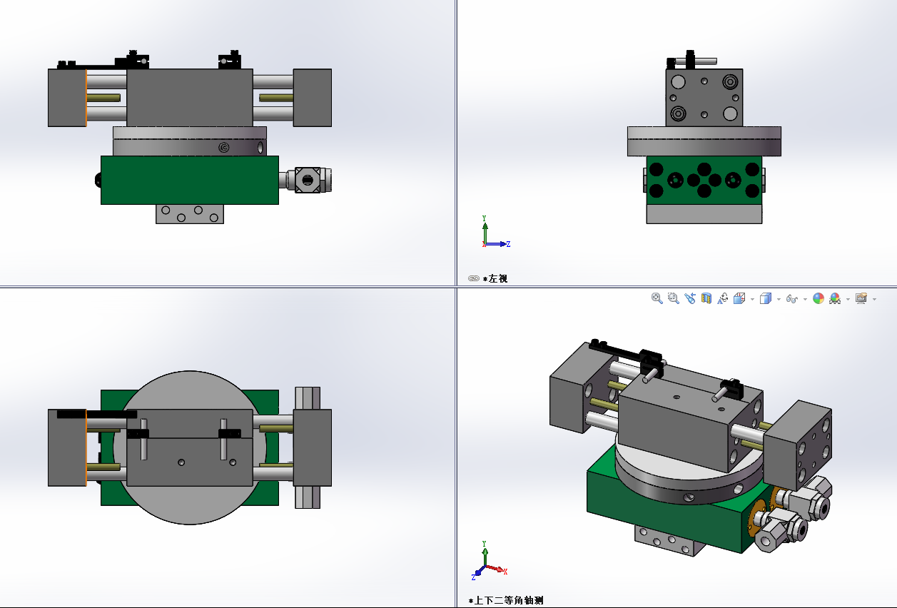Image resolution: width=897 pixels, height=608 pixels.
Task: Expand the View Settings dropdown arrow
Action: tap(874, 299)
